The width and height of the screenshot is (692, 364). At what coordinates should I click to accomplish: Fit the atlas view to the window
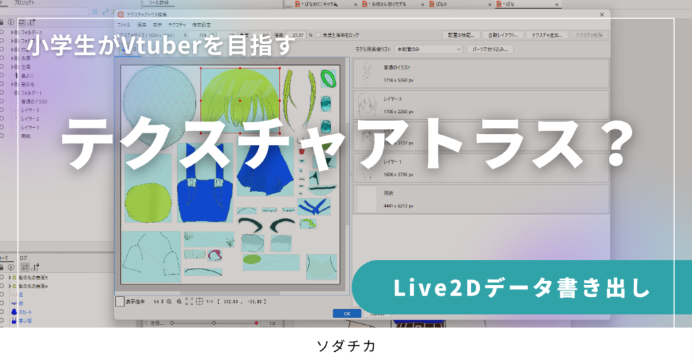tap(189, 301)
